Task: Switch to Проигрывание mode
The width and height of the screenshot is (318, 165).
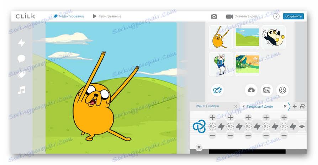Action: [107, 16]
